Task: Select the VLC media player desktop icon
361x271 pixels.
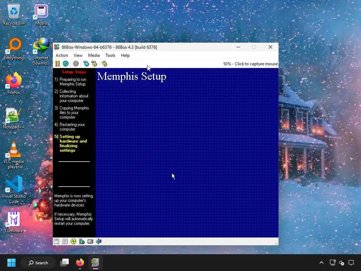Action: click(14, 155)
